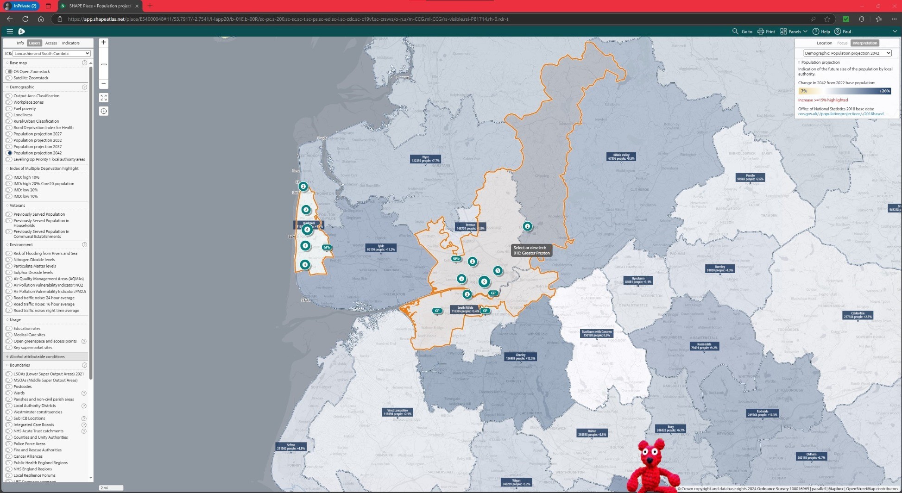Enable the Satellite Zoomstack base map
The height and width of the screenshot is (493, 902).
pyautogui.click(x=9, y=78)
